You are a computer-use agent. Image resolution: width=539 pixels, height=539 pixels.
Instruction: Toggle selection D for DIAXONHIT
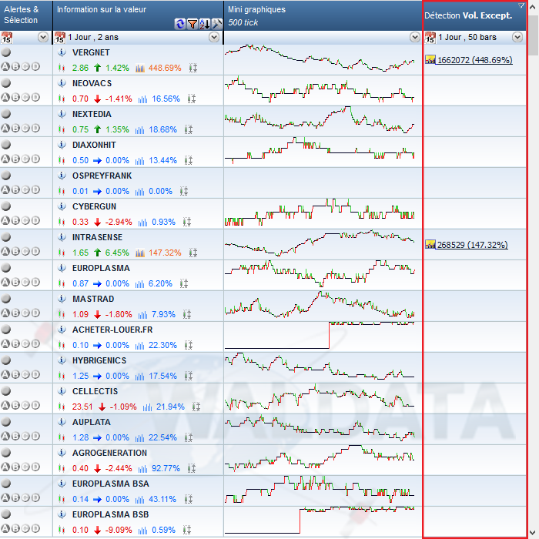(x=35, y=159)
